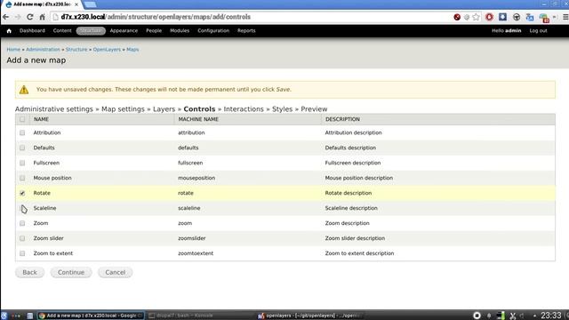Open the Structure admin menu item
Viewport: 569px width, 320px height.
pos(91,31)
